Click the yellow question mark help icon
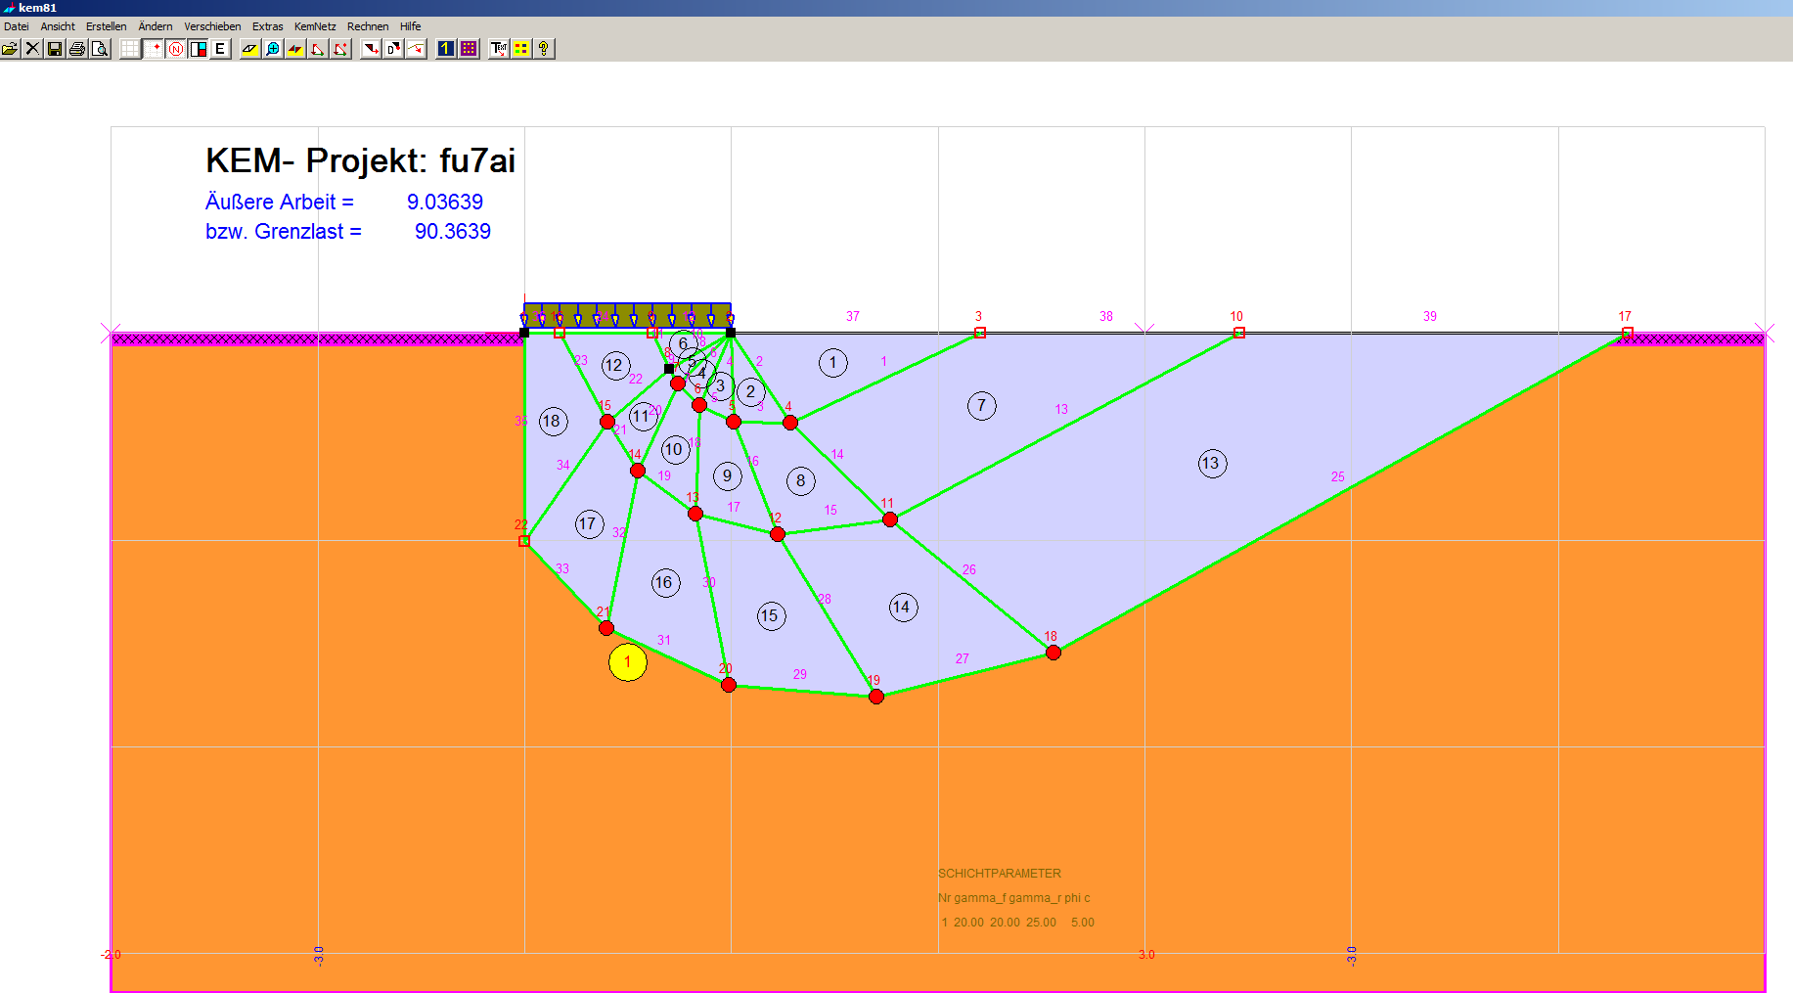The height and width of the screenshot is (993, 1793). click(544, 48)
